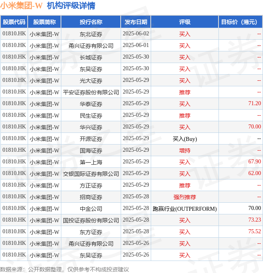Click the 强烈推荐 rating cell
This screenshot has width=263, height=273.
[185, 197]
